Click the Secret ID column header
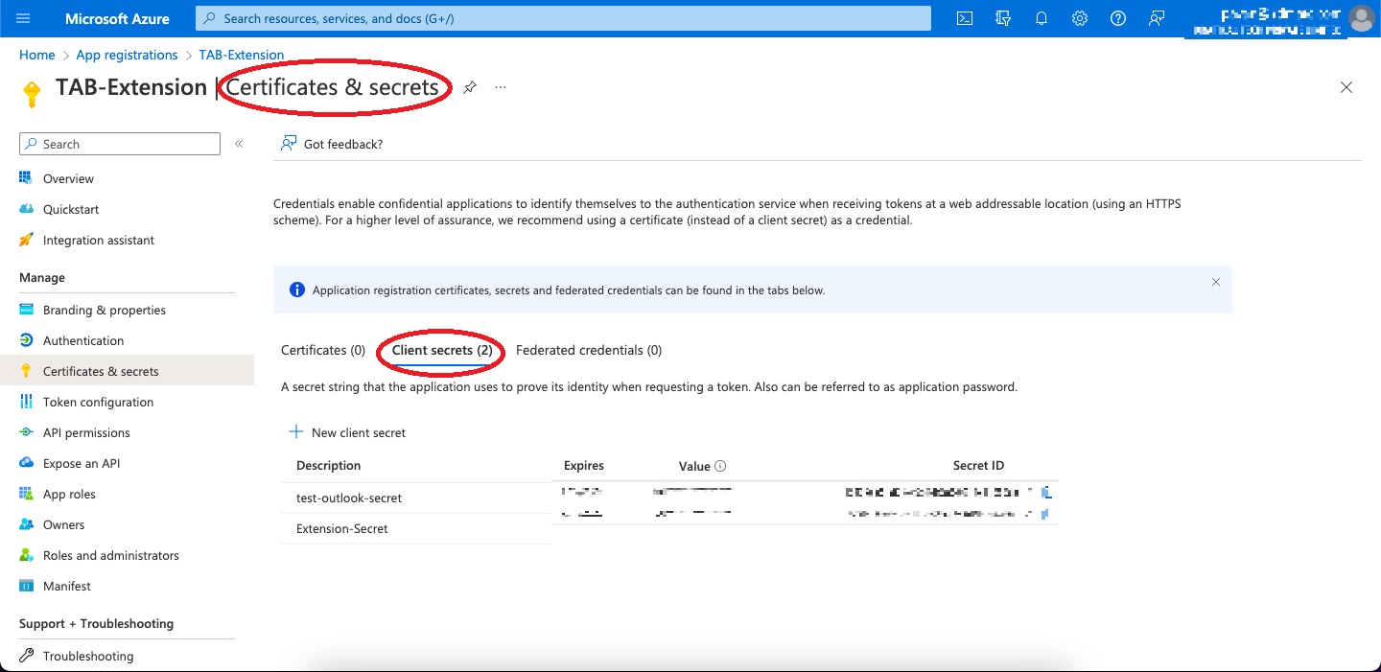The height and width of the screenshot is (672, 1381). [x=978, y=465]
